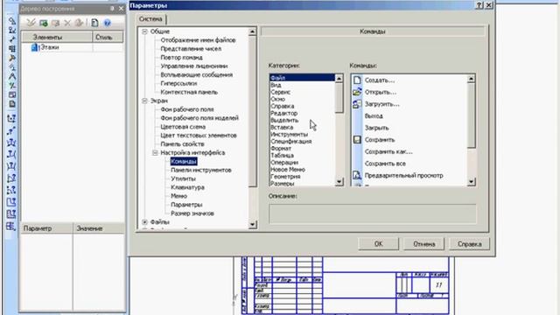Click the blue help icon in the tree panel toolbar
The width and height of the screenshot is (560, 315).
pyautogui.click(x=107, y=23)
